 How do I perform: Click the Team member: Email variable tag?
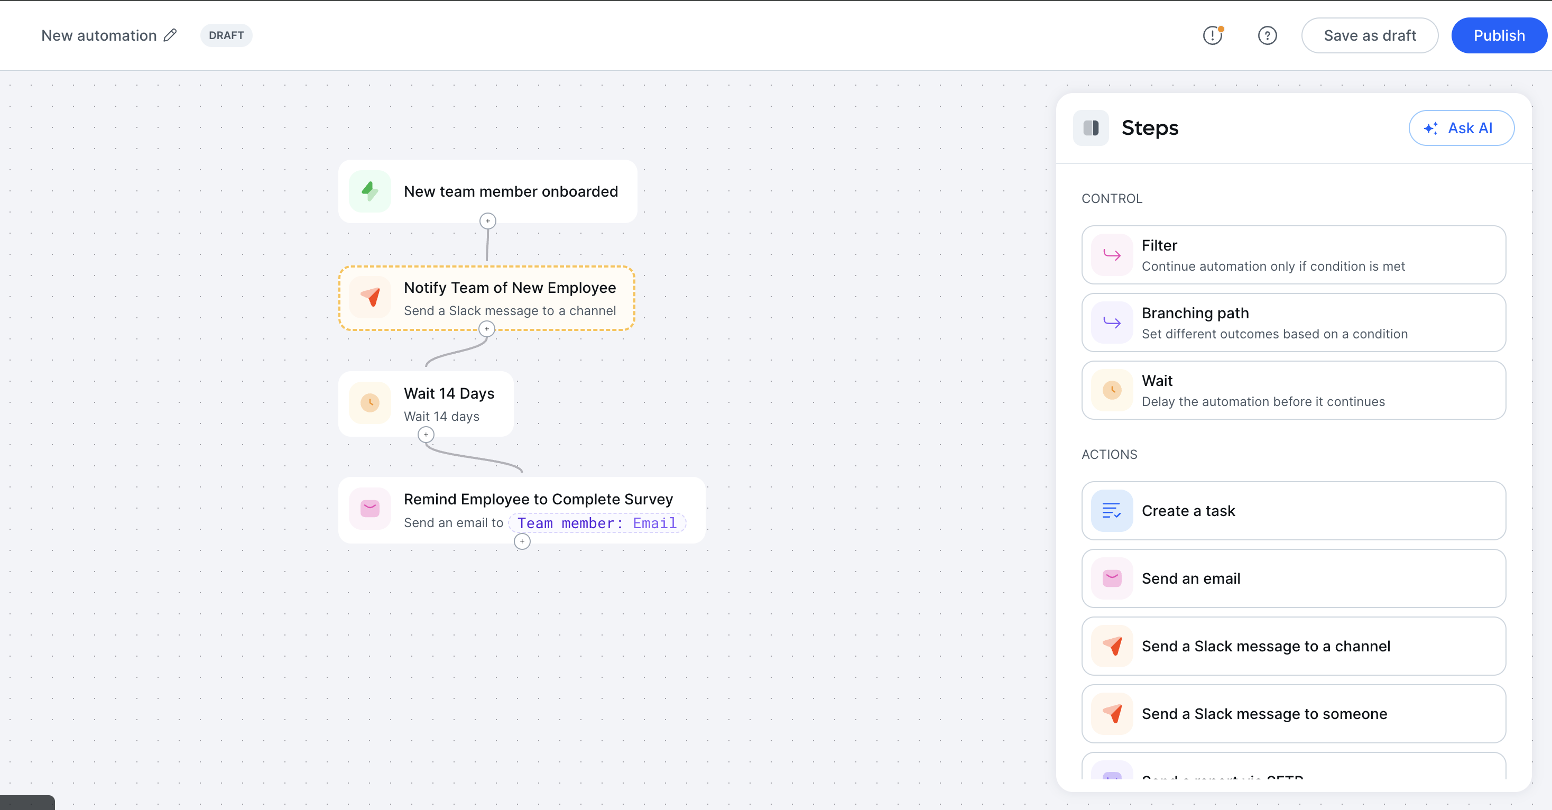tap(597, 523)
